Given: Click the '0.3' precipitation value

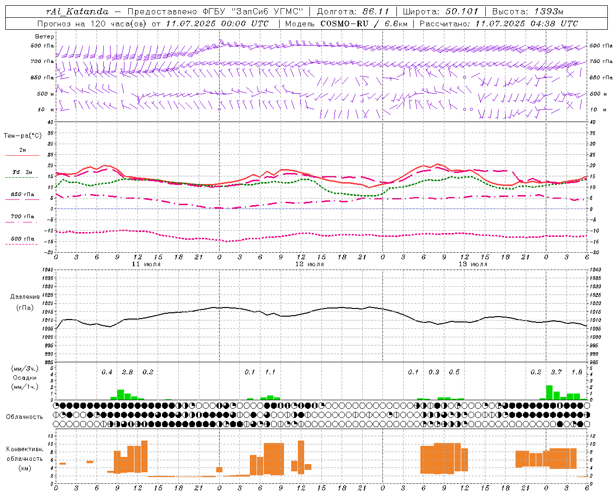Looking at the screenshot, I should tap(434, 372).
